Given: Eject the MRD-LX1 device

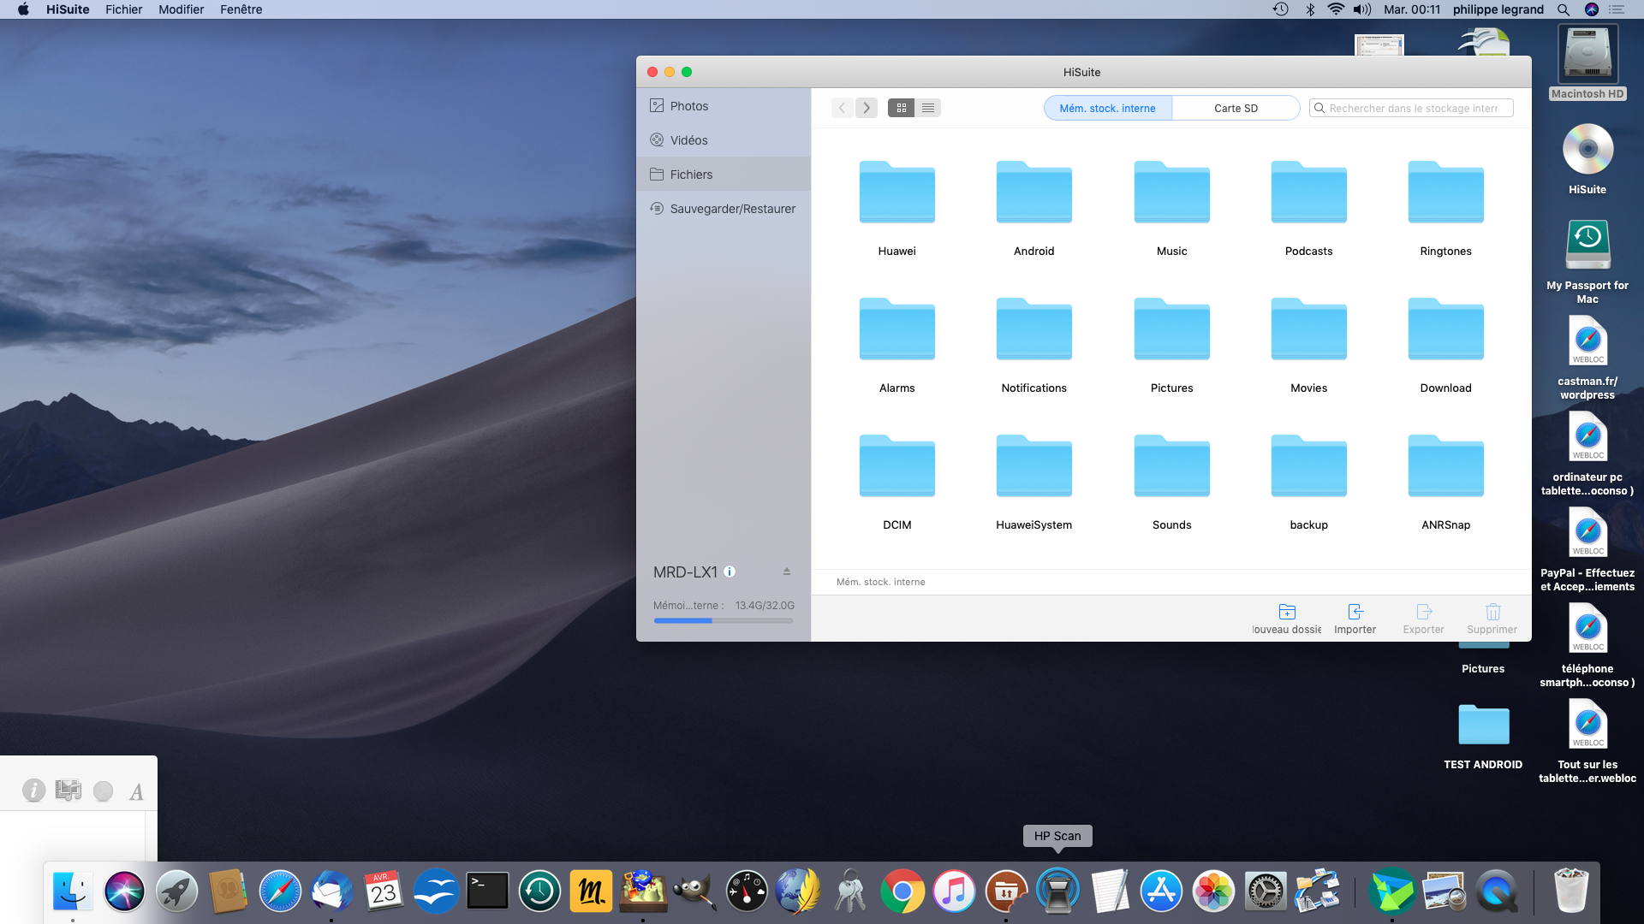Looking at the screenshot, I should (786, 572).
